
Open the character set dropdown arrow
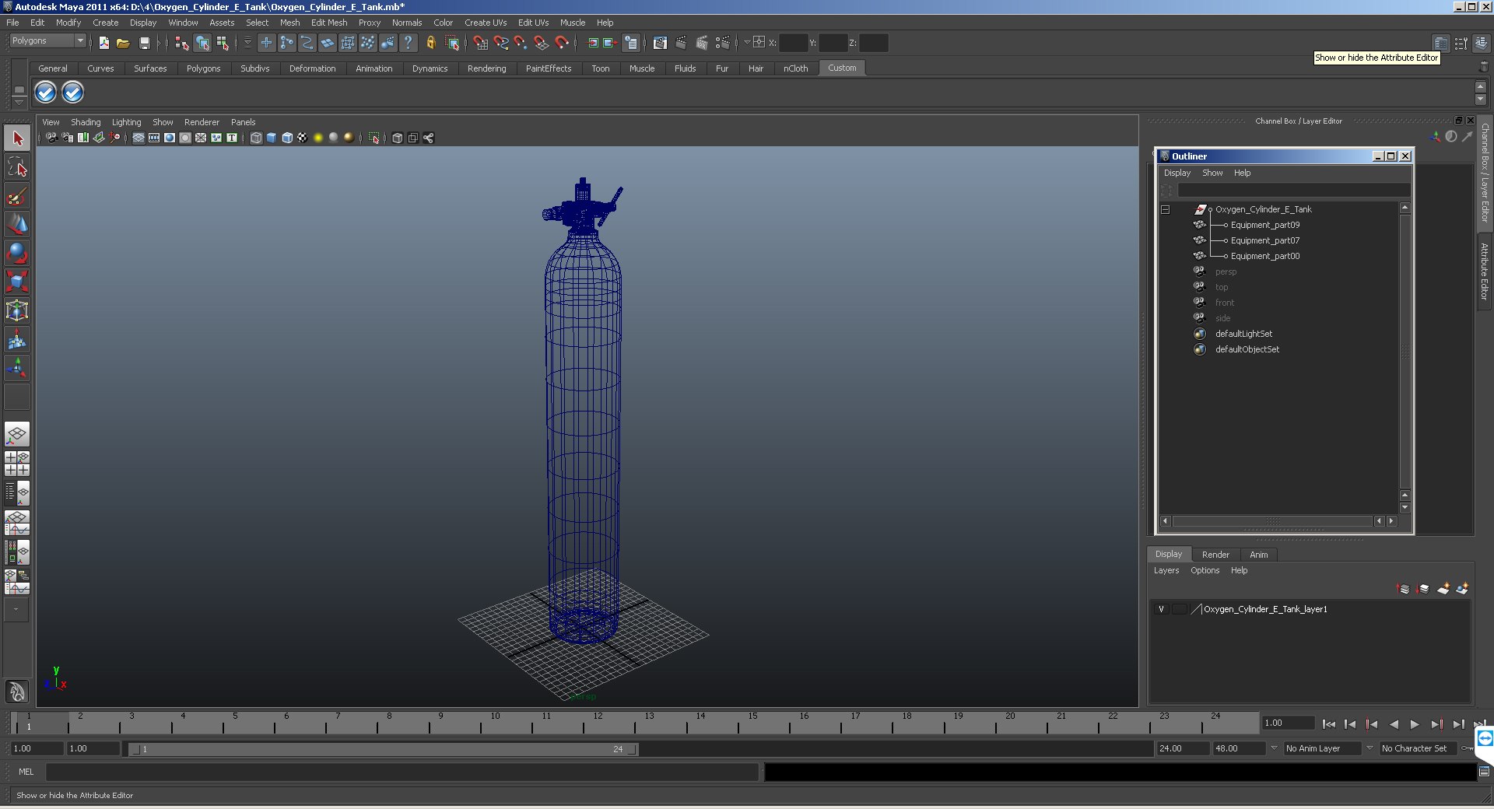(1370, 748)
